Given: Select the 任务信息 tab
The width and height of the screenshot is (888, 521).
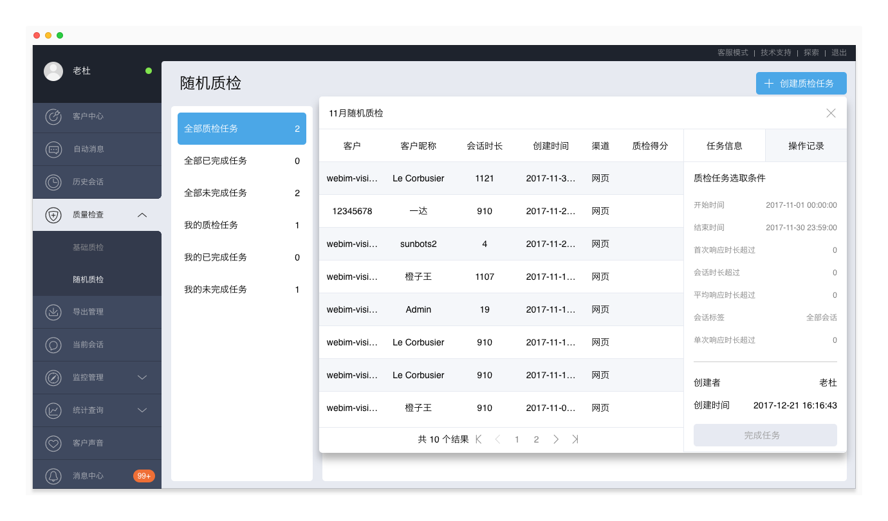Looking at the screenshot, I should (724, 146).
